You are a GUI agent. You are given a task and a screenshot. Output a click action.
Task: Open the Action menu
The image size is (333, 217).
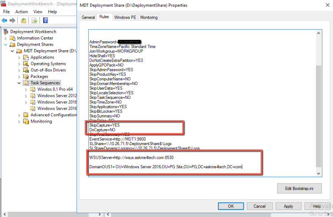click(x=21, y=12)
